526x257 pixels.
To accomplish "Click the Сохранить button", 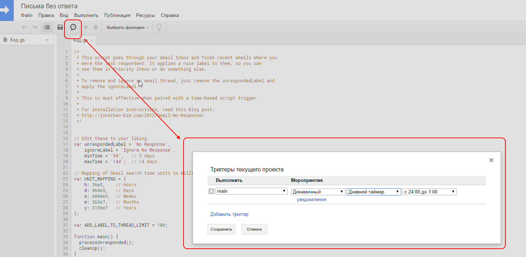I will [222, 229].
